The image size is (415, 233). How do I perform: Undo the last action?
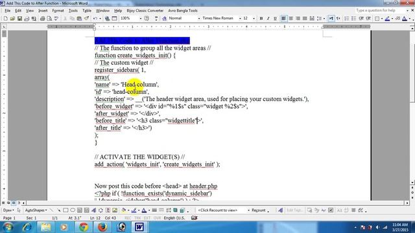tap(95, 19)
